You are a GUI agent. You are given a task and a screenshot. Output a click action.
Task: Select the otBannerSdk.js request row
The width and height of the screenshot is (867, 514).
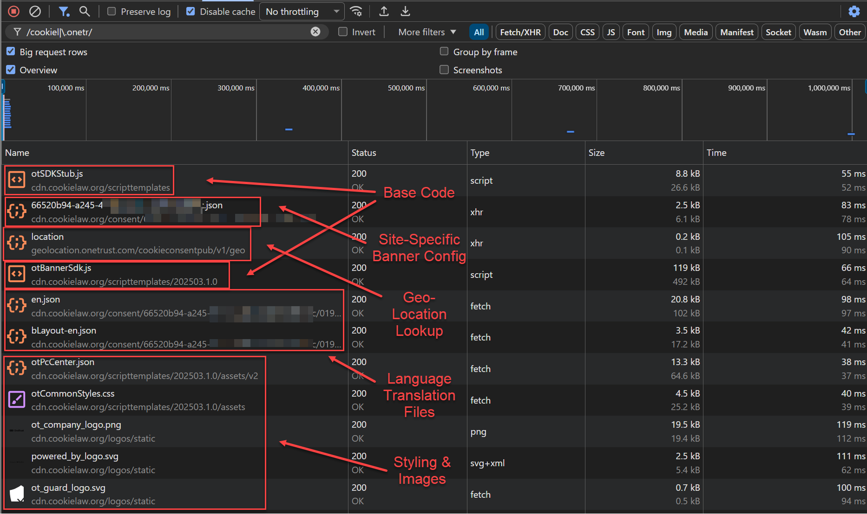pyautogui.click(x=61, y=268)
